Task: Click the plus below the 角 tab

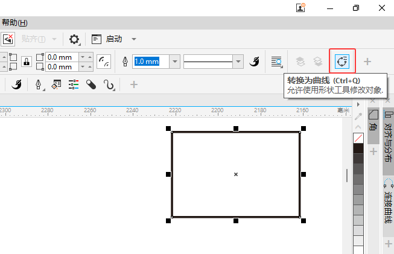Action: click(373, 151)
